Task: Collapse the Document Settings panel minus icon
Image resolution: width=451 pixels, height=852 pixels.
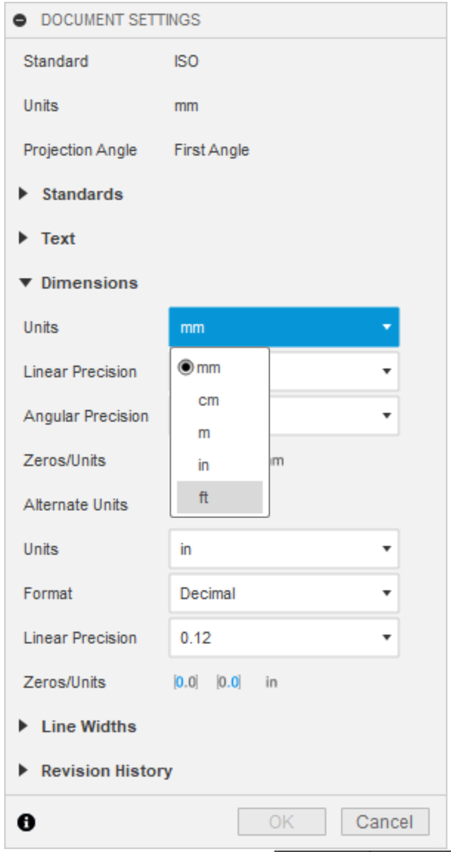Action: click(x=19, y=20)
